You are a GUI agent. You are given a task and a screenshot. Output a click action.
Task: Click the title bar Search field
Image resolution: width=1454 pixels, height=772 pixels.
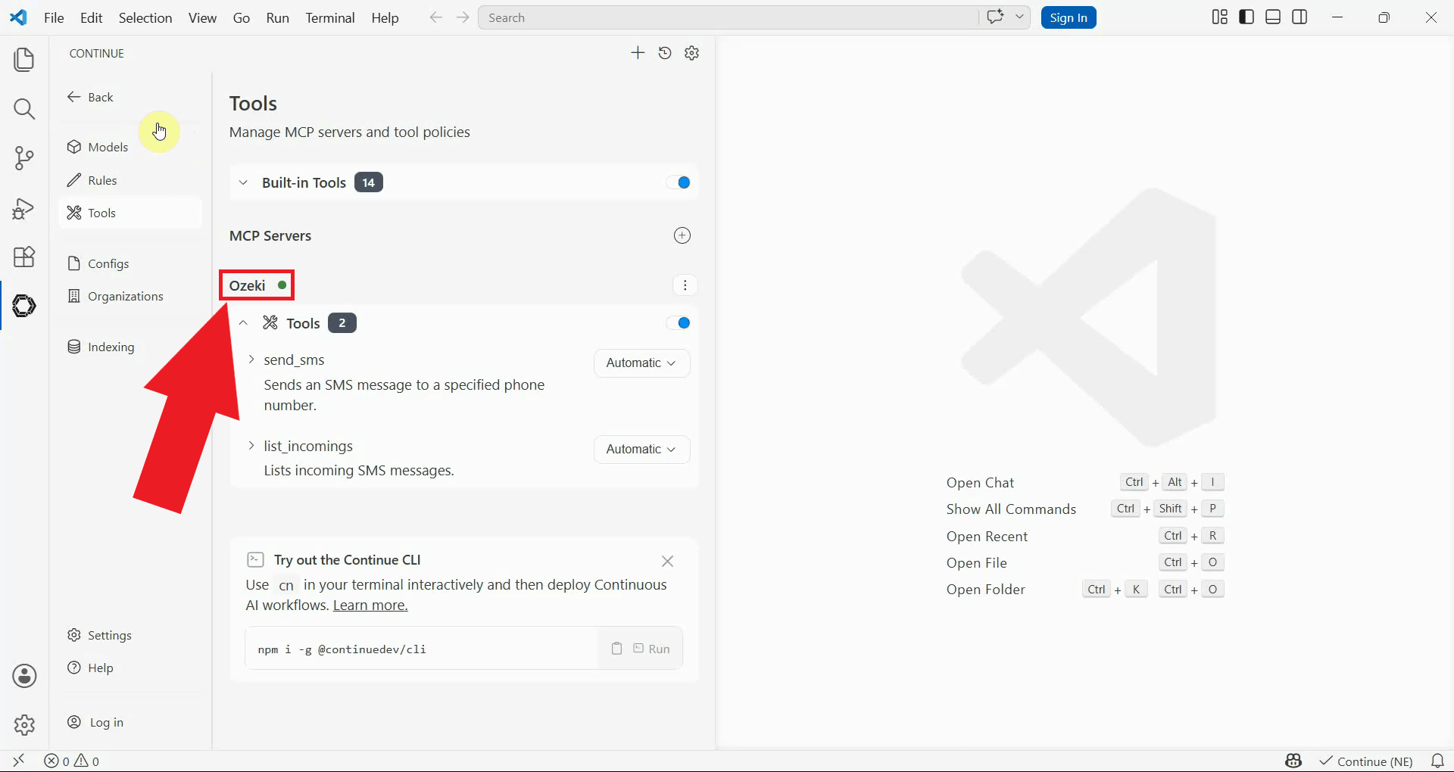728,17
